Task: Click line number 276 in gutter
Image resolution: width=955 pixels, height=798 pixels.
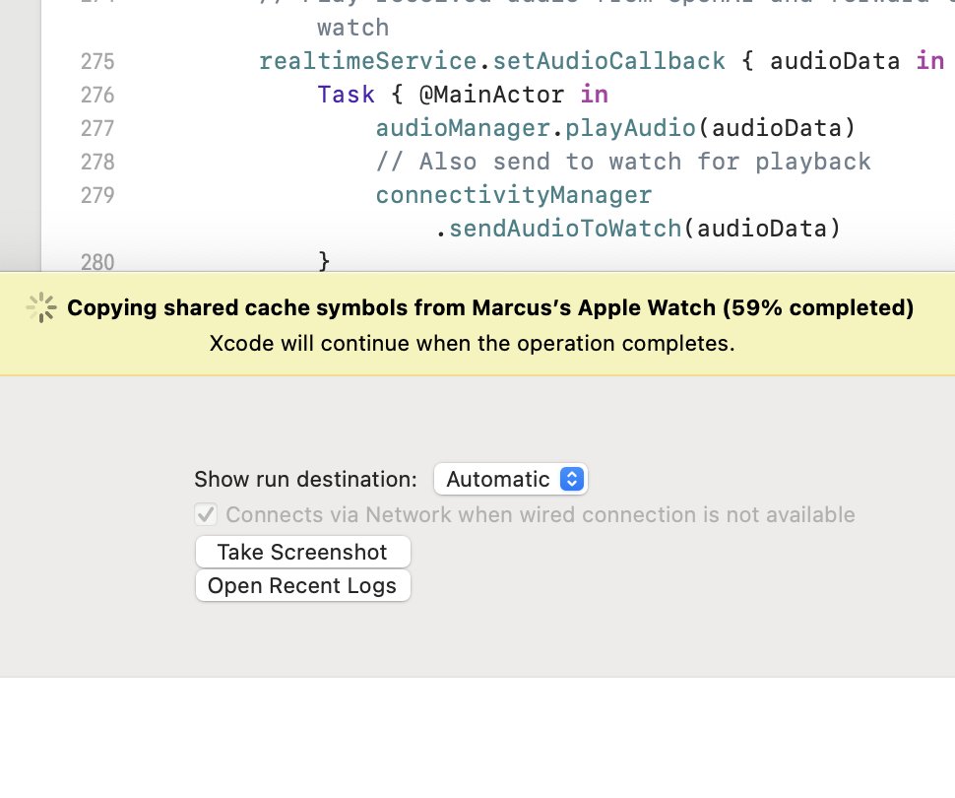Action: click(x=97, y=96)
